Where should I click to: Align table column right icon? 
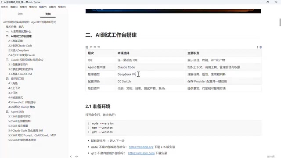[x=98, y=47]
